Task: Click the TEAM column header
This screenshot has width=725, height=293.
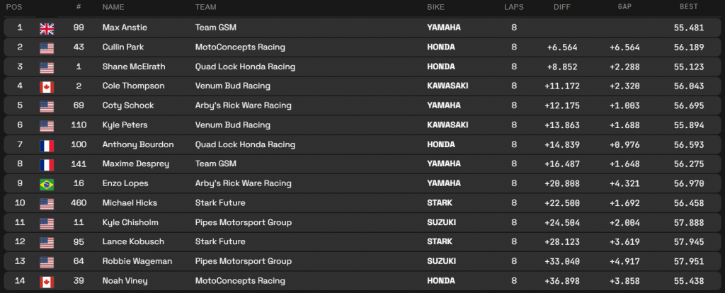Action: [206, 7]
